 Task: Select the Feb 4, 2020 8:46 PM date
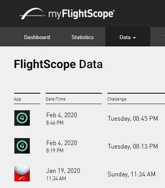tap(62, 118)
